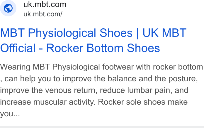This screenshot has height=128, width=204.
Task: Click the word 'Shoes' ending the headline
Action: (x=143, y=48)
